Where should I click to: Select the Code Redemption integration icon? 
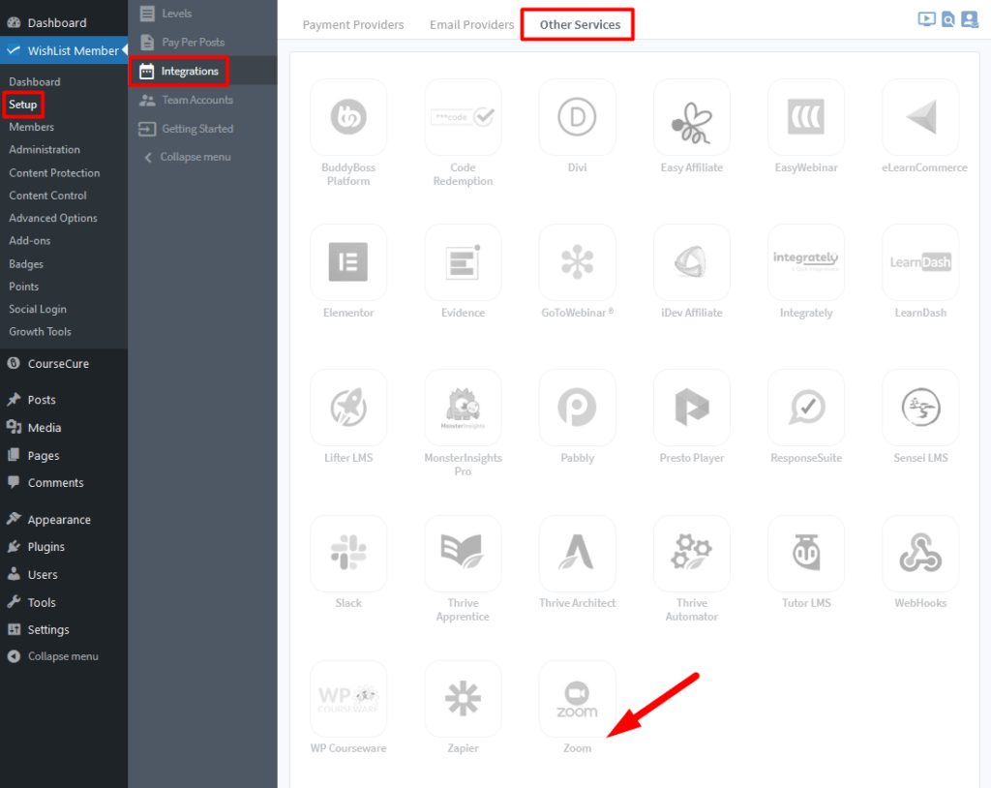point(463,117)
